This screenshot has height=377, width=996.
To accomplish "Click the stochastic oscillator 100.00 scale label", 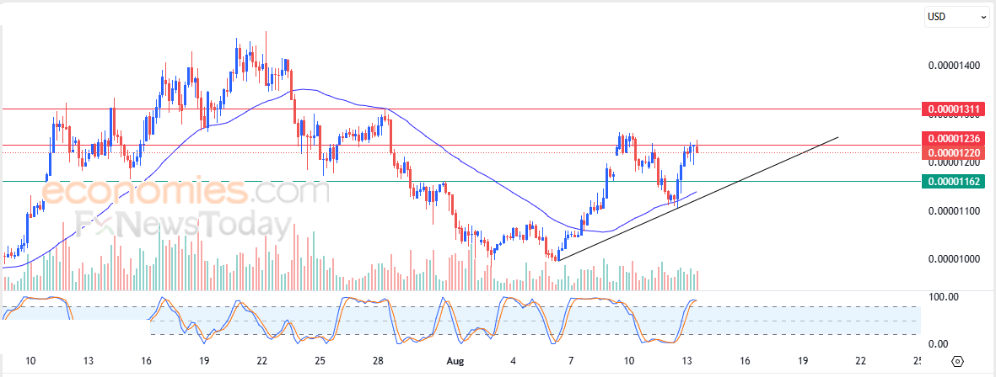I will tap(943, 296).
